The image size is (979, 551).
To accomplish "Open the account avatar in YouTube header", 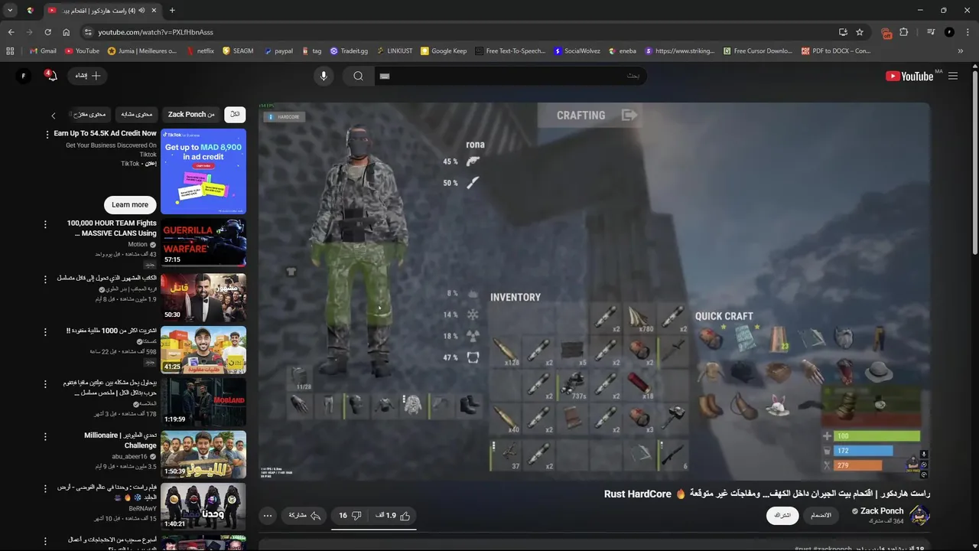I will pyautogui.click(x=24, y=76).
